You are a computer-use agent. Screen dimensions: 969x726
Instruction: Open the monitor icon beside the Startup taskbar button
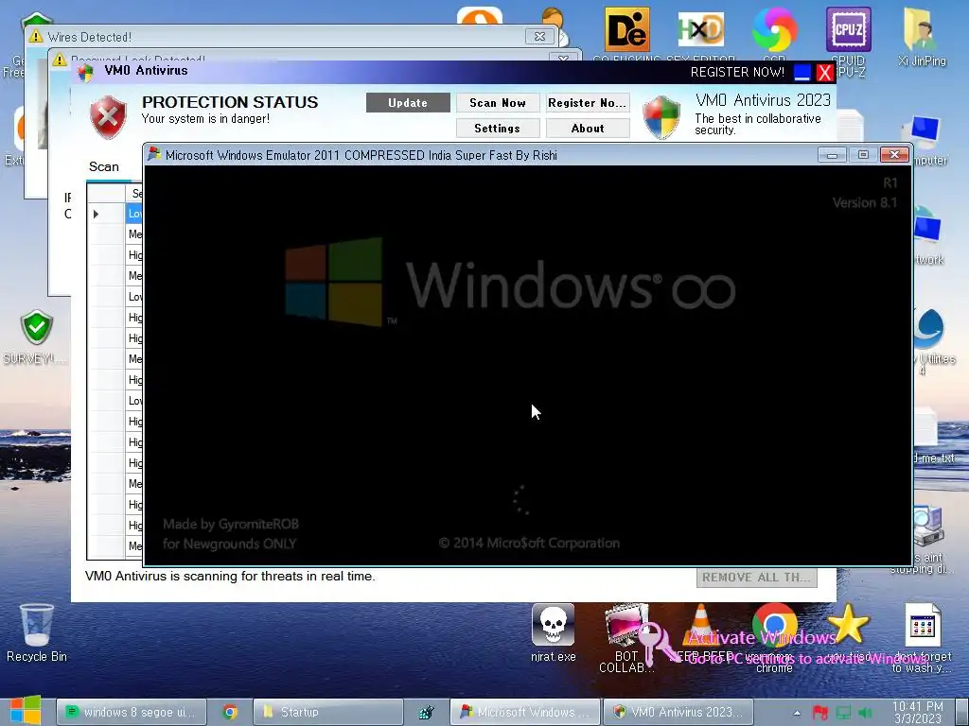[427, 713]
